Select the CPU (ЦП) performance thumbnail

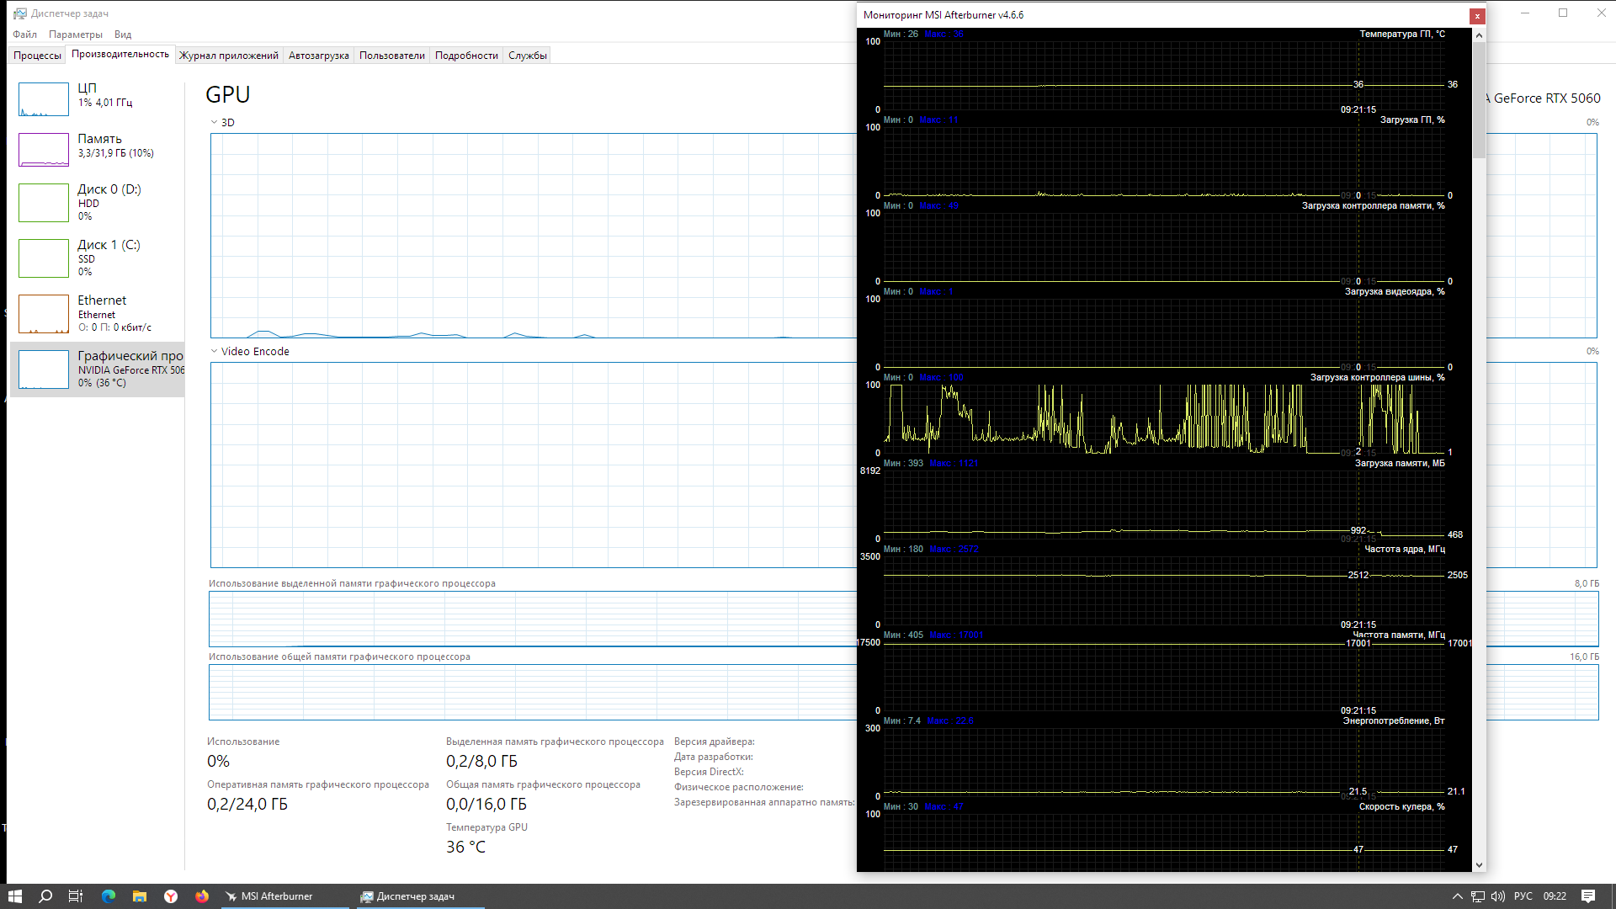(x=44, y=99)
